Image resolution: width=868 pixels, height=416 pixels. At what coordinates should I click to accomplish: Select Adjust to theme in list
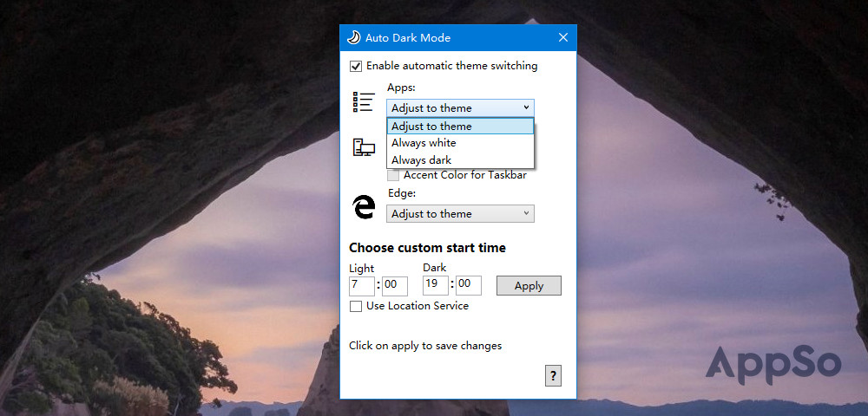tap(460, 126)
